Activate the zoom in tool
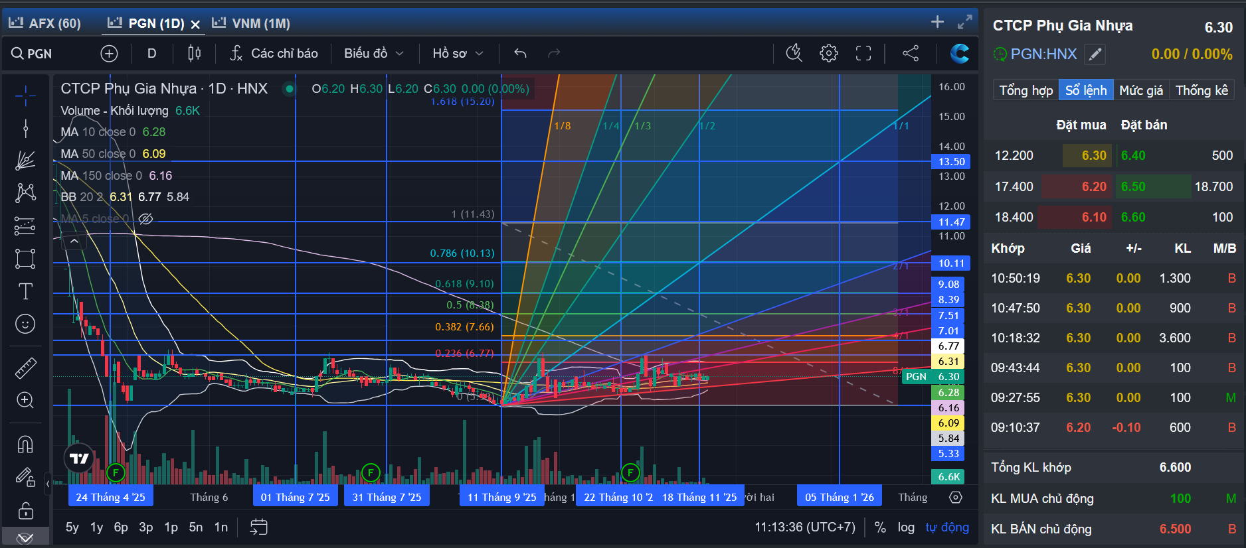This screenshot has width=1246, height=548. click(x=25, y=400)
